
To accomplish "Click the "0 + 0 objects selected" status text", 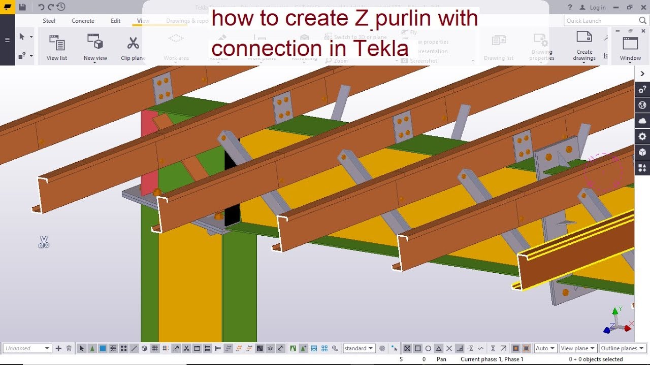I will click(596, 359).
